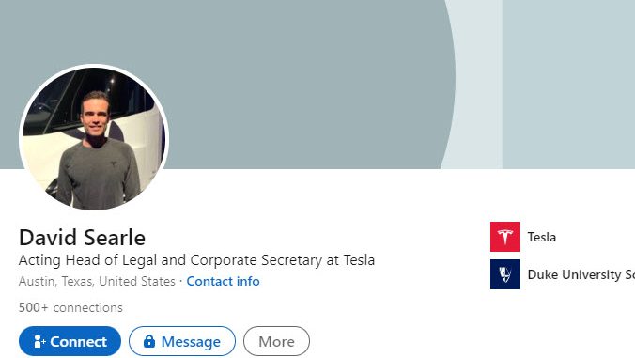Open the Tesla company name link
Screen dimensions: 635x358
click(x=541, y=237)
